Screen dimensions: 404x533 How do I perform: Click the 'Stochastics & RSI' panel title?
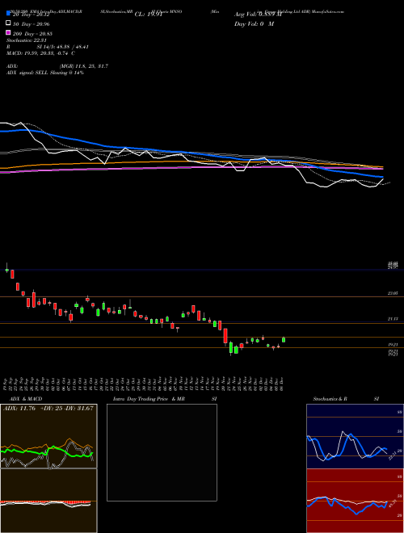click(x=346, y=399)
